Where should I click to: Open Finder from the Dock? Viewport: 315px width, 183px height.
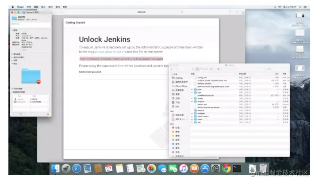55,168
